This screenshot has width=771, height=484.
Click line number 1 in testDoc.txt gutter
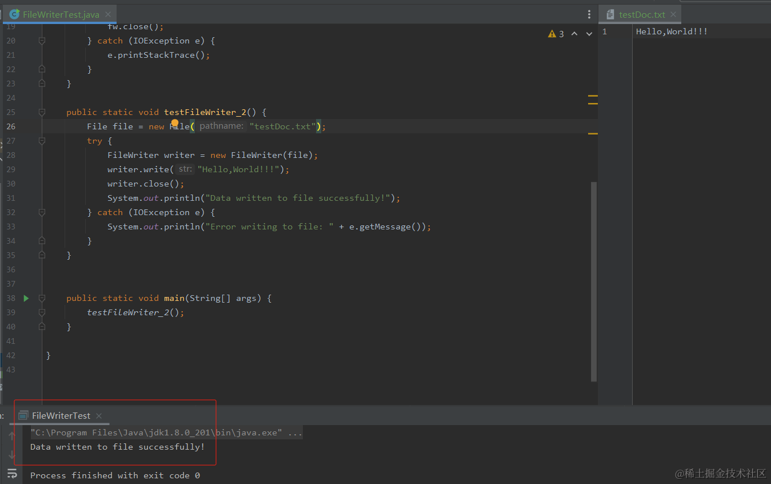click(605, 31)
